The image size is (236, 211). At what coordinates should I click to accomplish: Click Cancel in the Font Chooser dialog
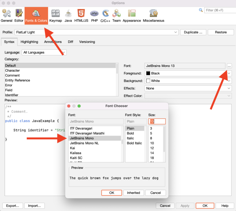click(x=155, y=193)
